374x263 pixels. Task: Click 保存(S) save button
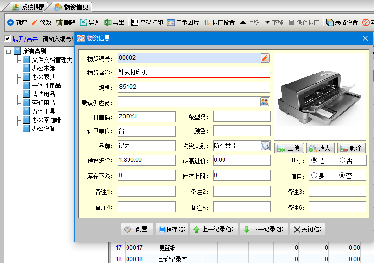pos(172,230)
